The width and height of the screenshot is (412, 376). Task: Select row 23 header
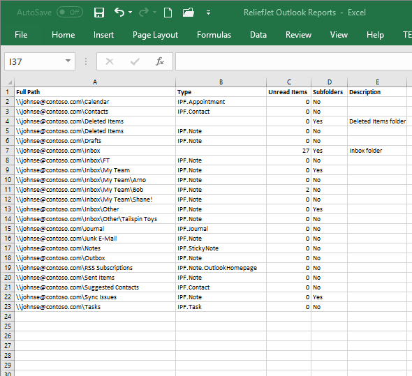[x=8, y=307]
